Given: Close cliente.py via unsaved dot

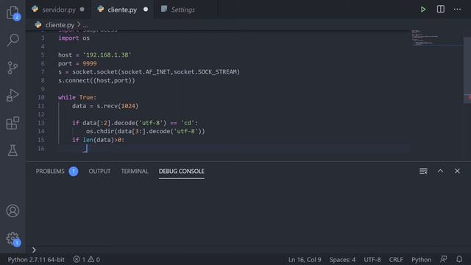Looking at the screenshot, I should click(146, 10).
